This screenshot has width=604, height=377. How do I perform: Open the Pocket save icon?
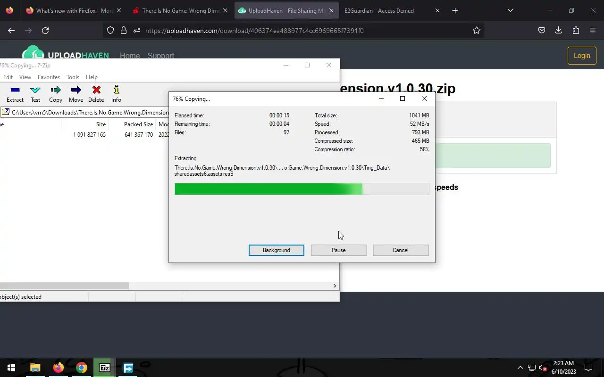pos(542,31)
